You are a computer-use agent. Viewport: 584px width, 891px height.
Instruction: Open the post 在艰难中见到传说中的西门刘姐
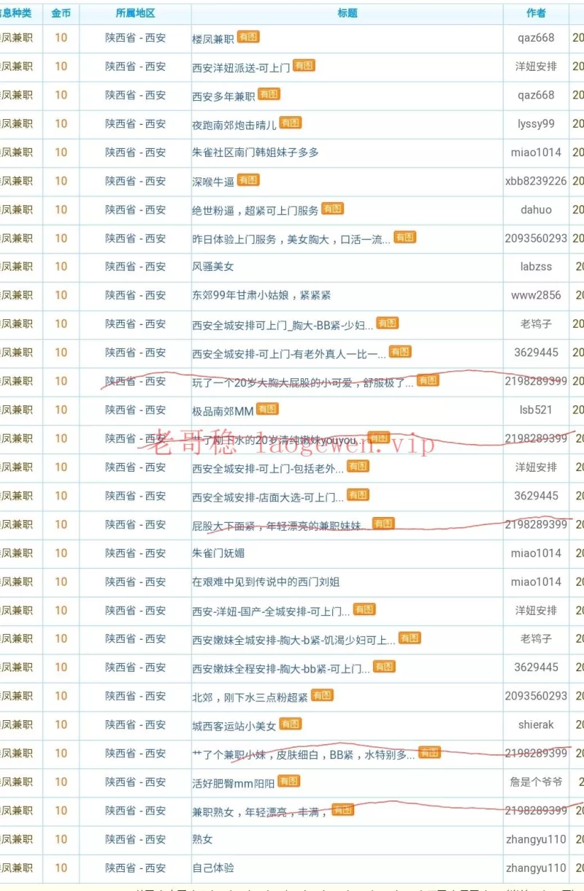(x=266, y=582)
